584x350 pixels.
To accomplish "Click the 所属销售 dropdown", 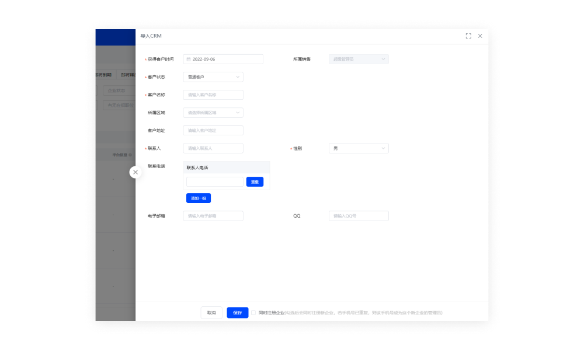I will [359, 59].
